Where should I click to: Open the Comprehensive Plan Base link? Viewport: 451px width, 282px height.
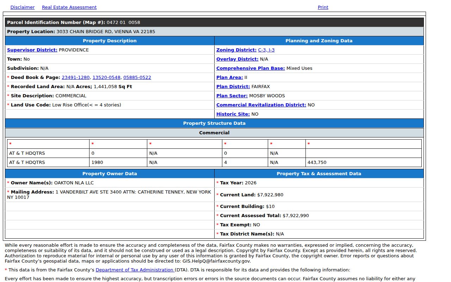251,68
